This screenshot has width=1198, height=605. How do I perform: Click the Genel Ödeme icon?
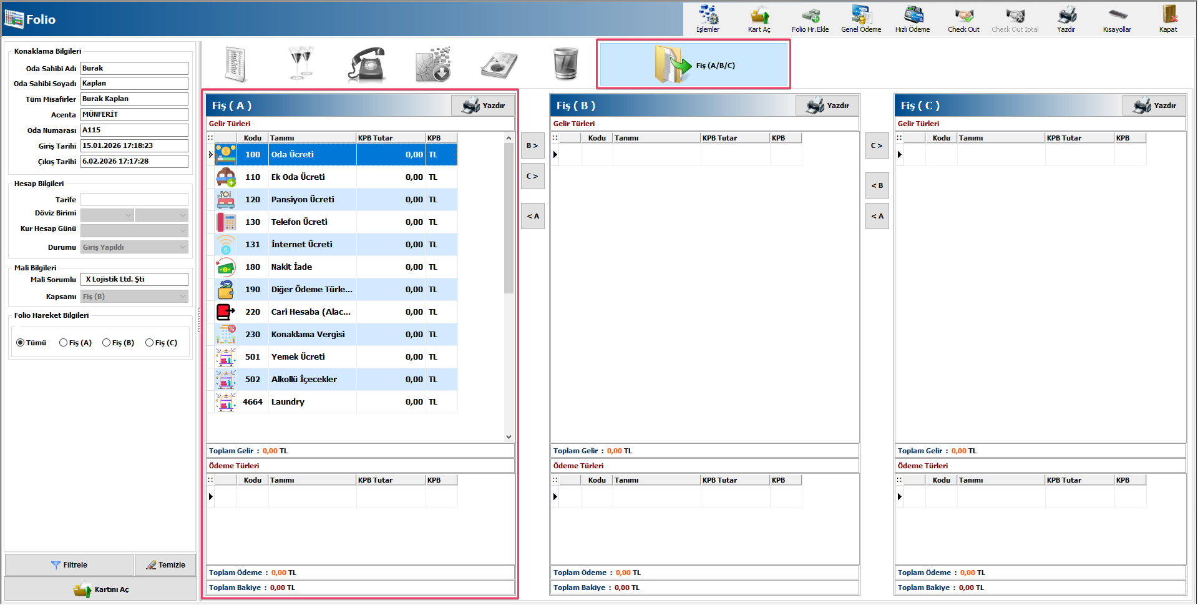tap(861, 19)
